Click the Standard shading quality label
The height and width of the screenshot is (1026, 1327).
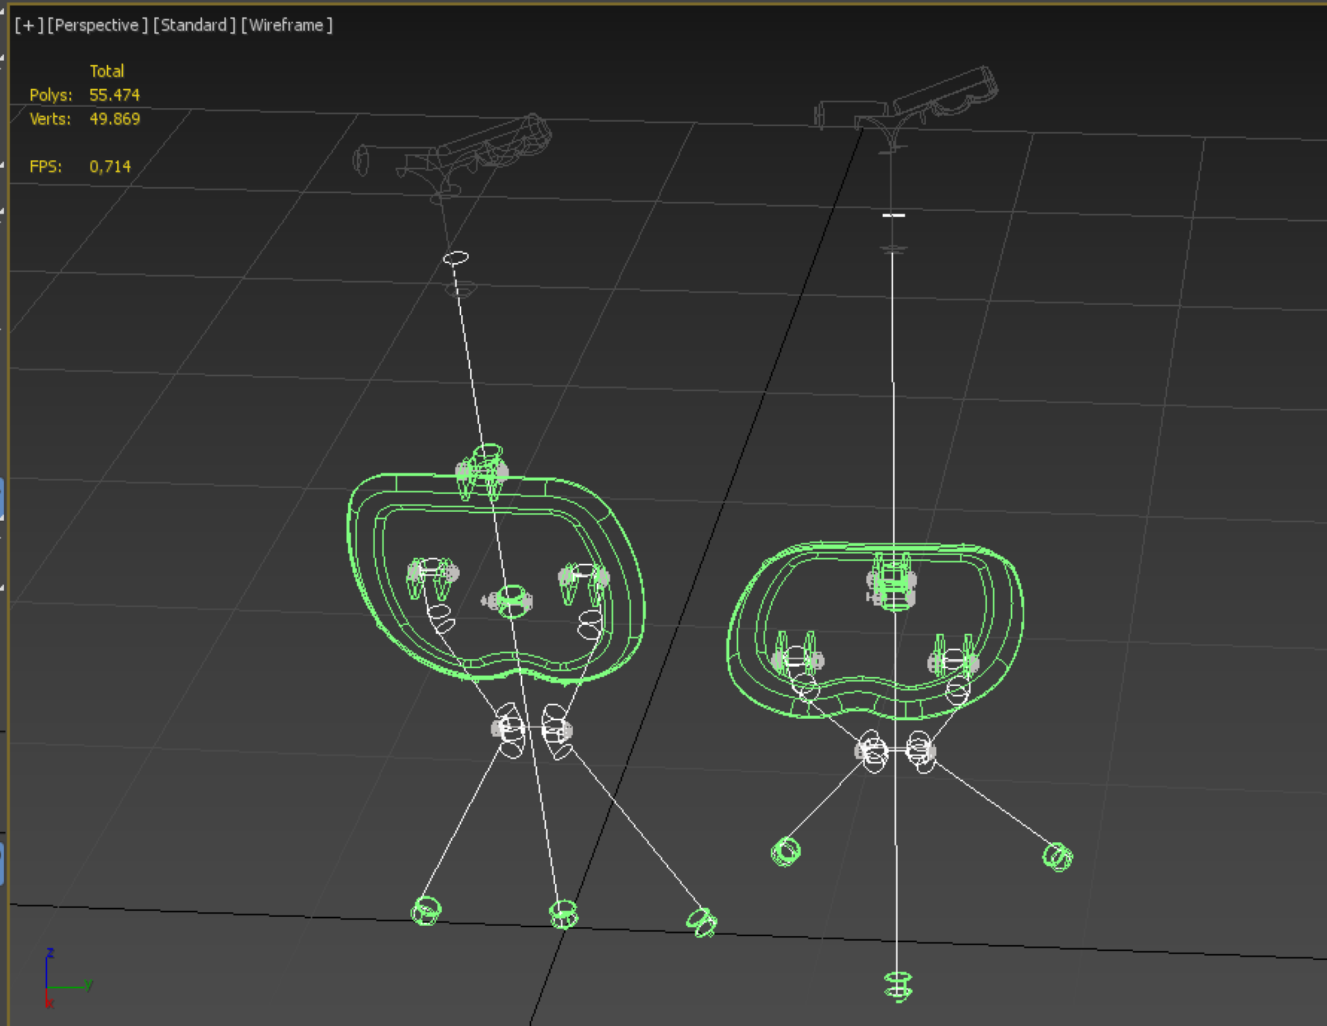tap(194, 25)
